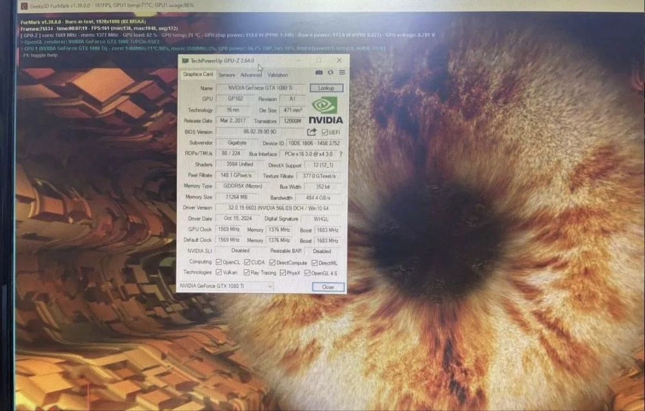Click the FurMark F1 toggle help line
645x411 pixels.
[x=40, y=55]
